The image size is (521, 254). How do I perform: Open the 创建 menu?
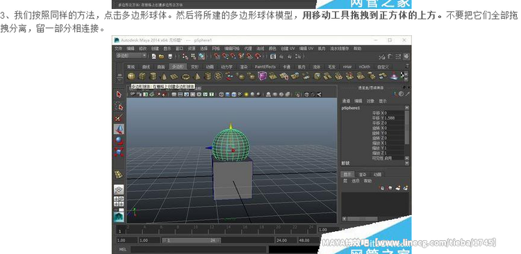pos(155,49)
